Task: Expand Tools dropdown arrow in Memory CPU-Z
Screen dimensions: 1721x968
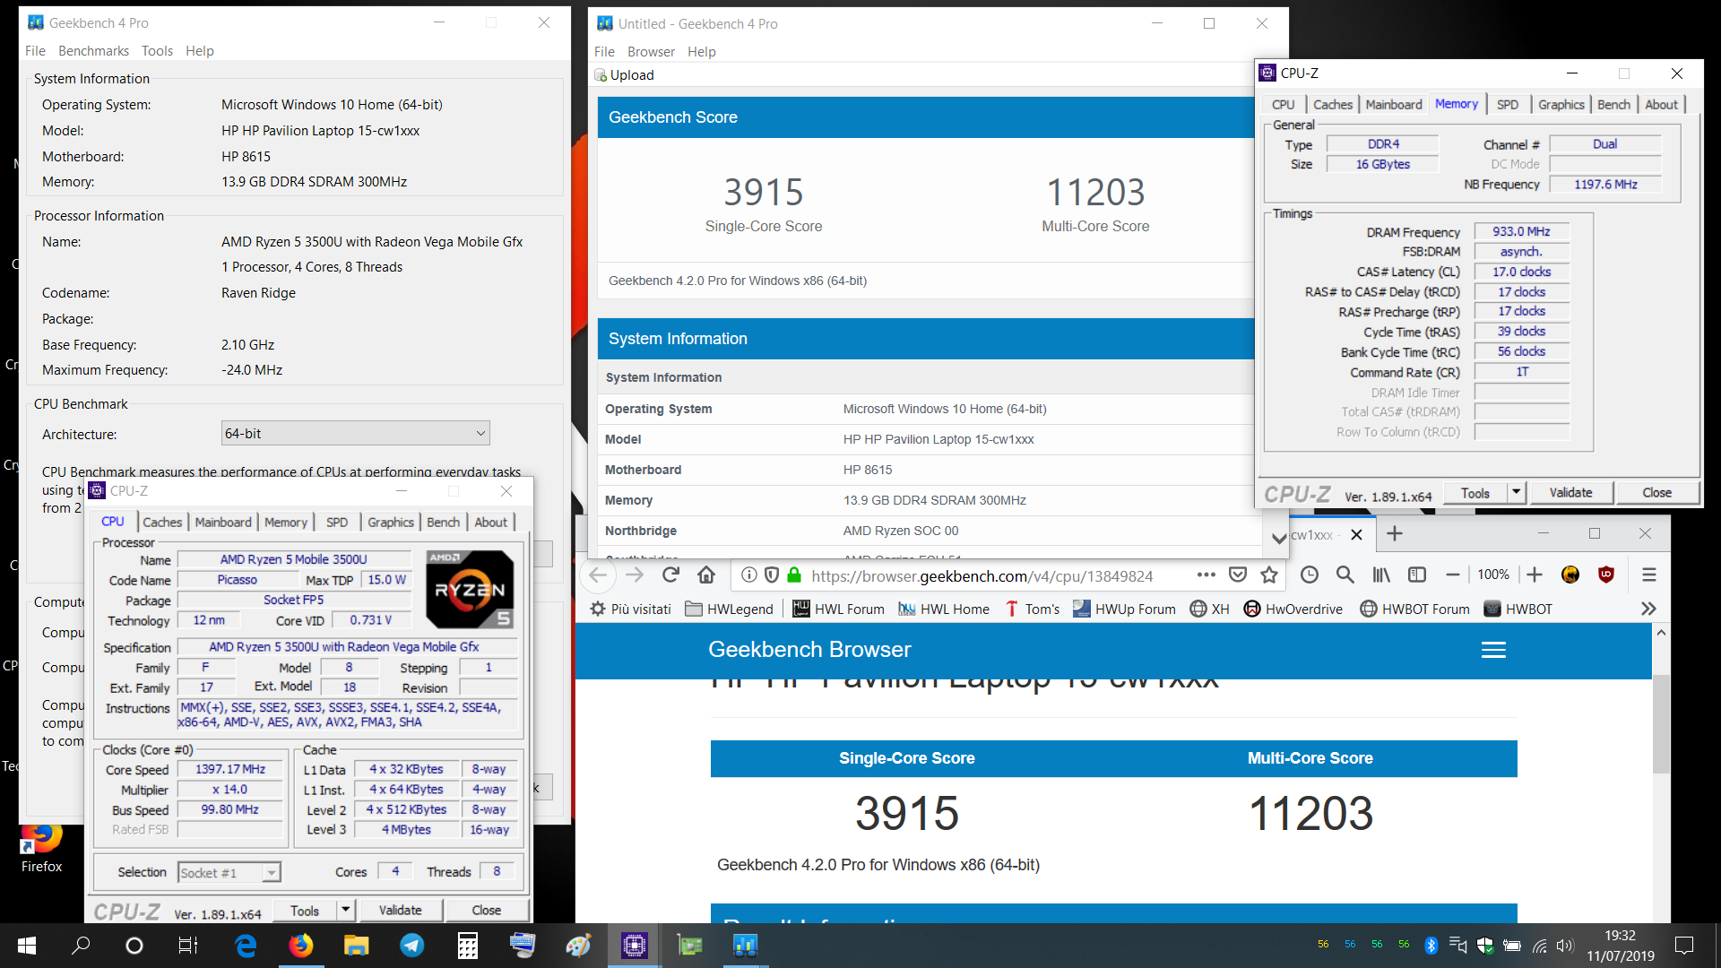Action: click(1517, 492)
